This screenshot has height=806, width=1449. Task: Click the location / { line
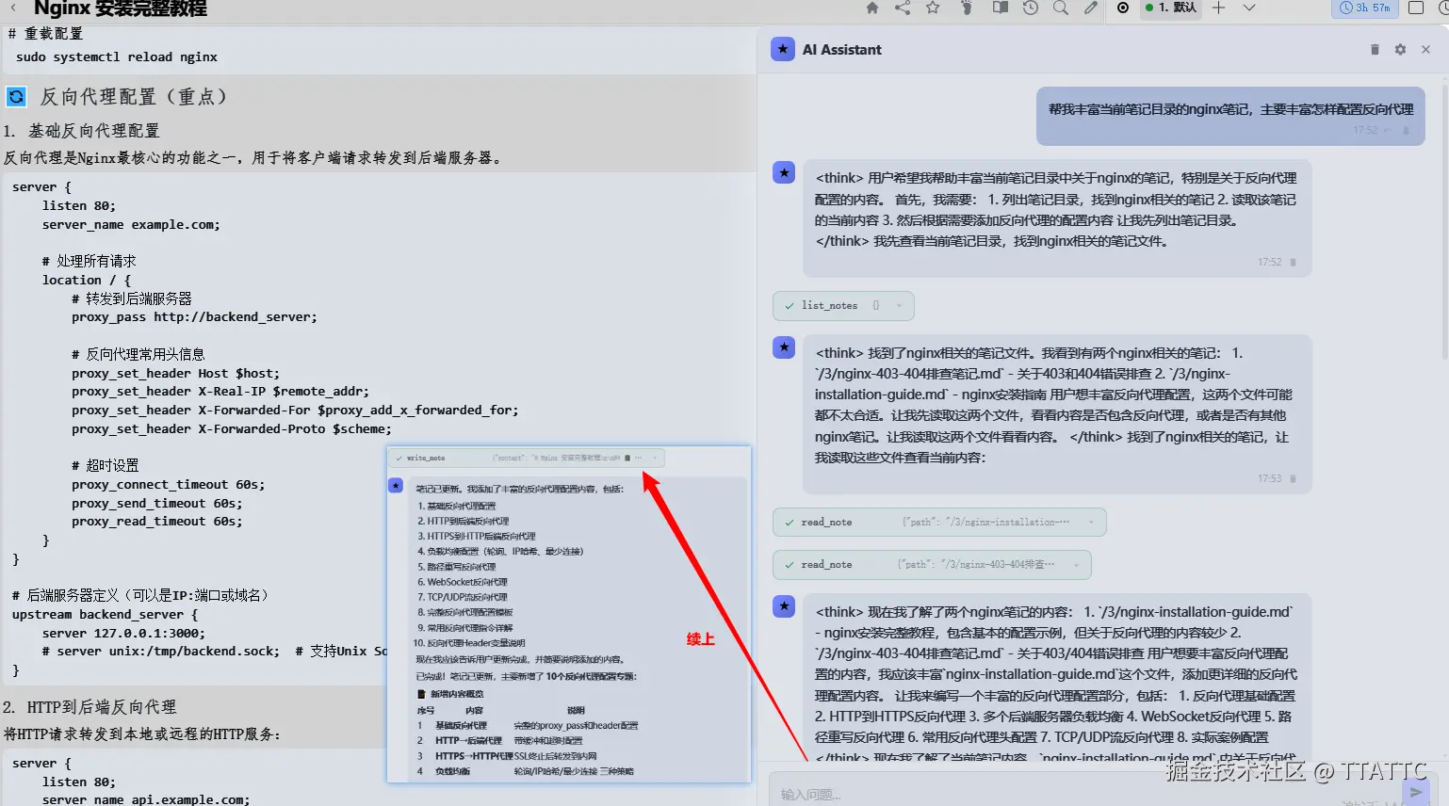[x=87, y=281]
